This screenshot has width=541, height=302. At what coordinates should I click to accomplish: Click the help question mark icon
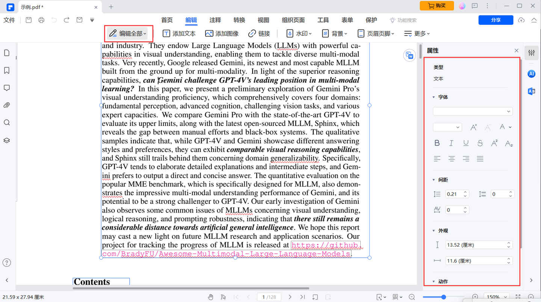point(7,263)
